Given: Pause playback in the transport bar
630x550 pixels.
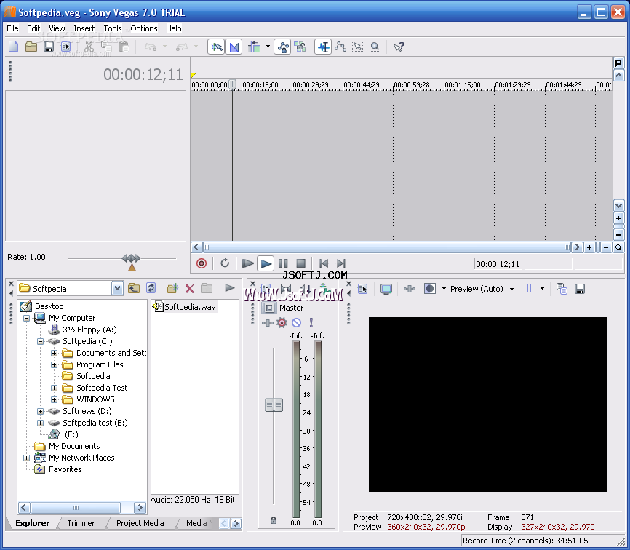Looking at the screenshot, I should click(x=283, y=263).
